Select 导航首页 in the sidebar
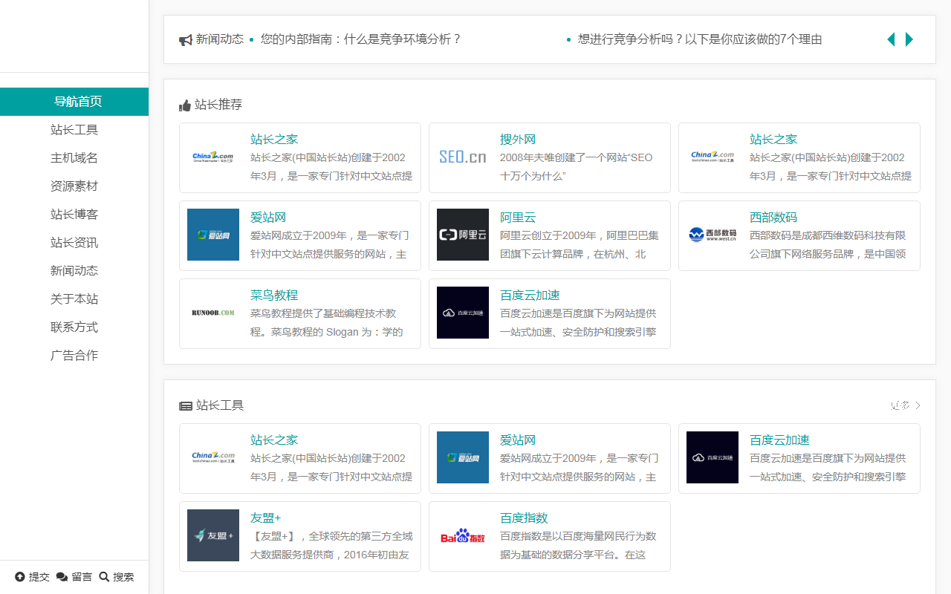 pyautogui.click(x=74, y=102)
